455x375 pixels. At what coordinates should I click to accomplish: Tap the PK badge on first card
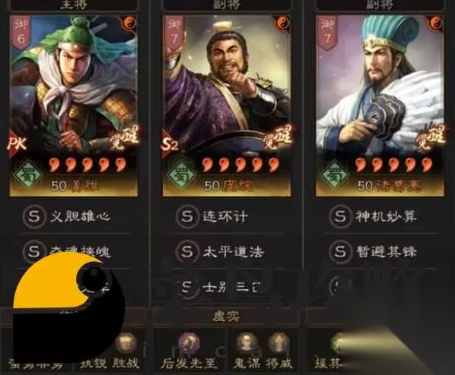click(17, 144)
